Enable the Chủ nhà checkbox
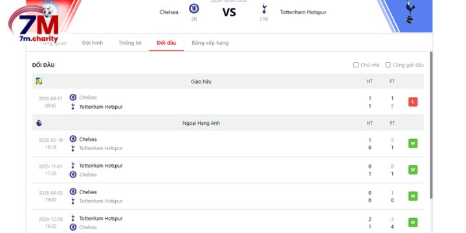 (x=356, y=65)
